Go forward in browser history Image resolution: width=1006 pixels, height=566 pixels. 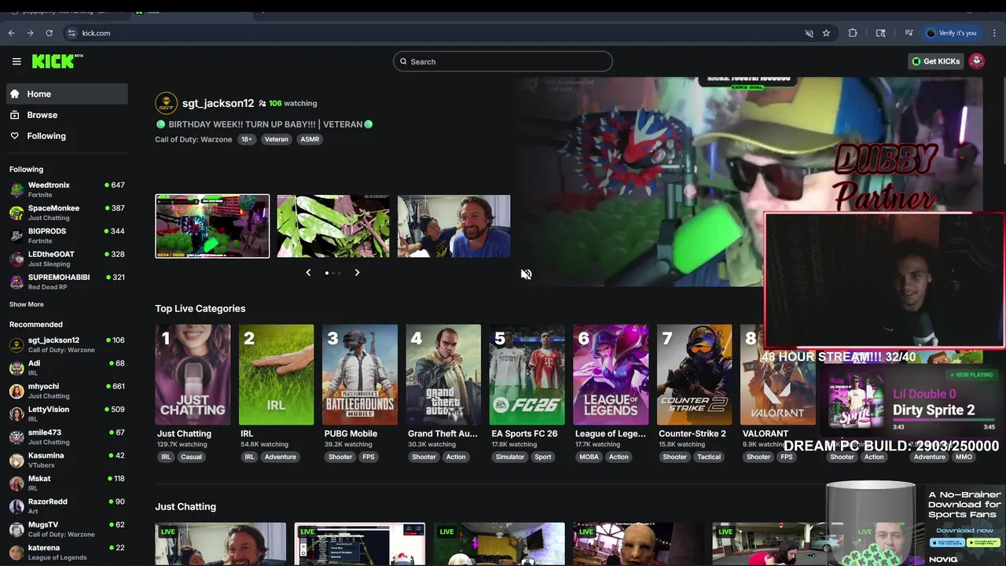[30, 33]
